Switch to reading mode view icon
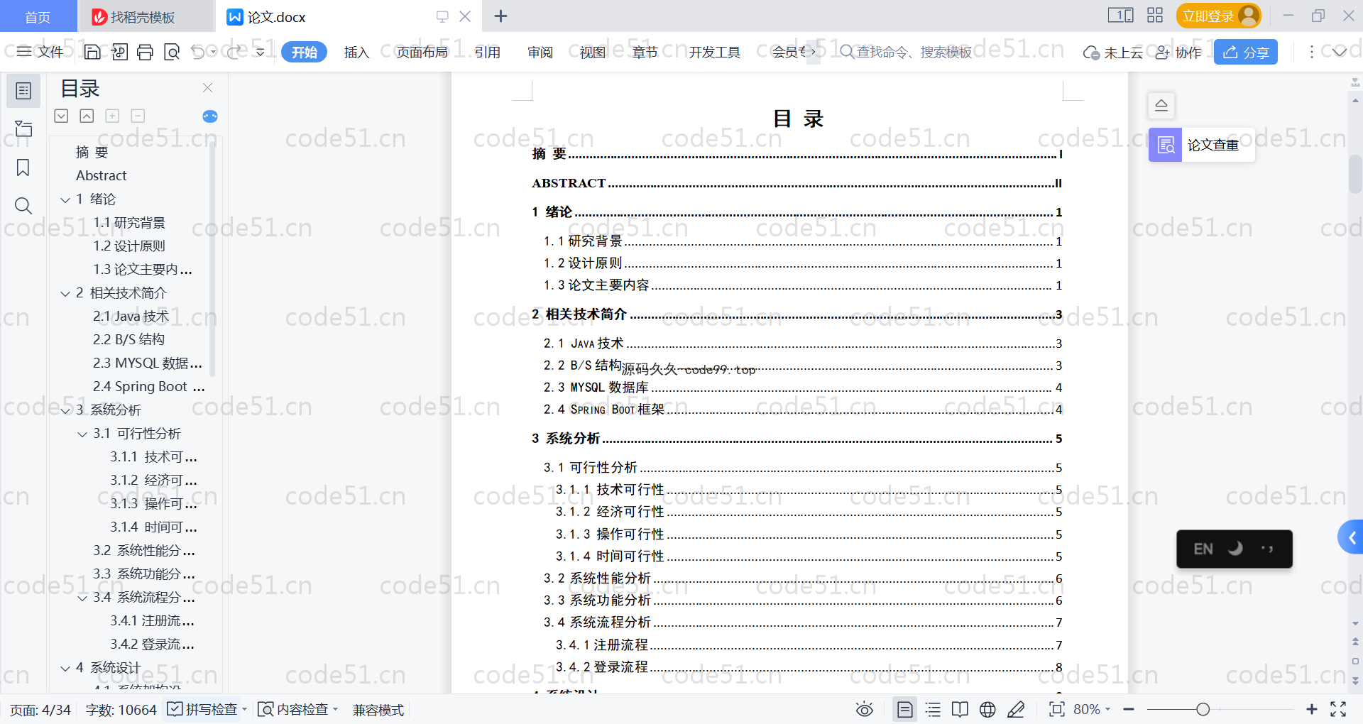Image resolution: width=1363 pixels, height=724 pixels. point(960,709)
